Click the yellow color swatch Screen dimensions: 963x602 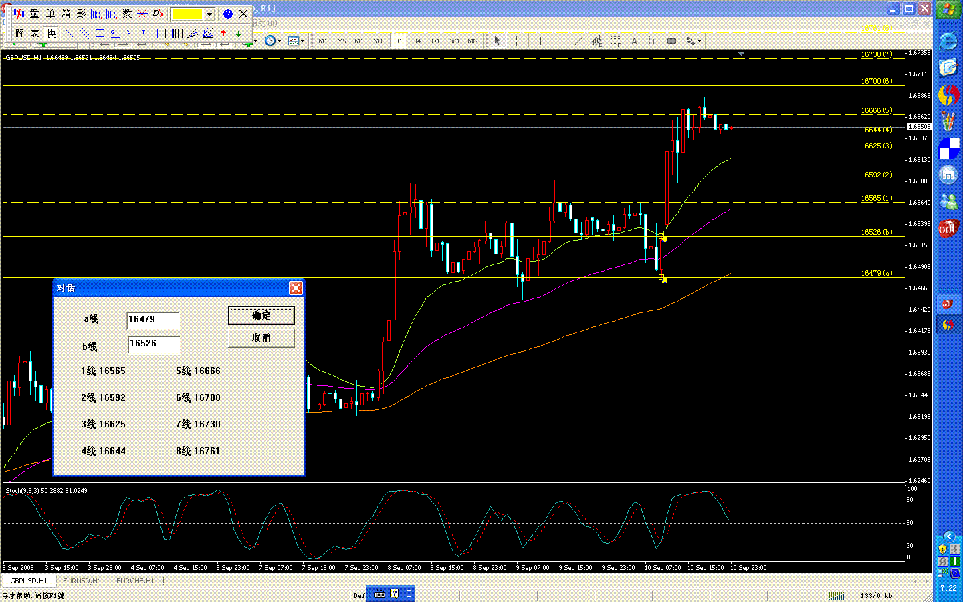pos(187,14)
